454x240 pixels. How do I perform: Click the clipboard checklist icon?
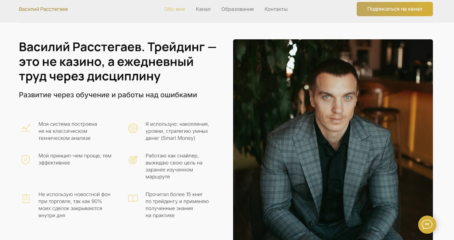click(26, 198)
